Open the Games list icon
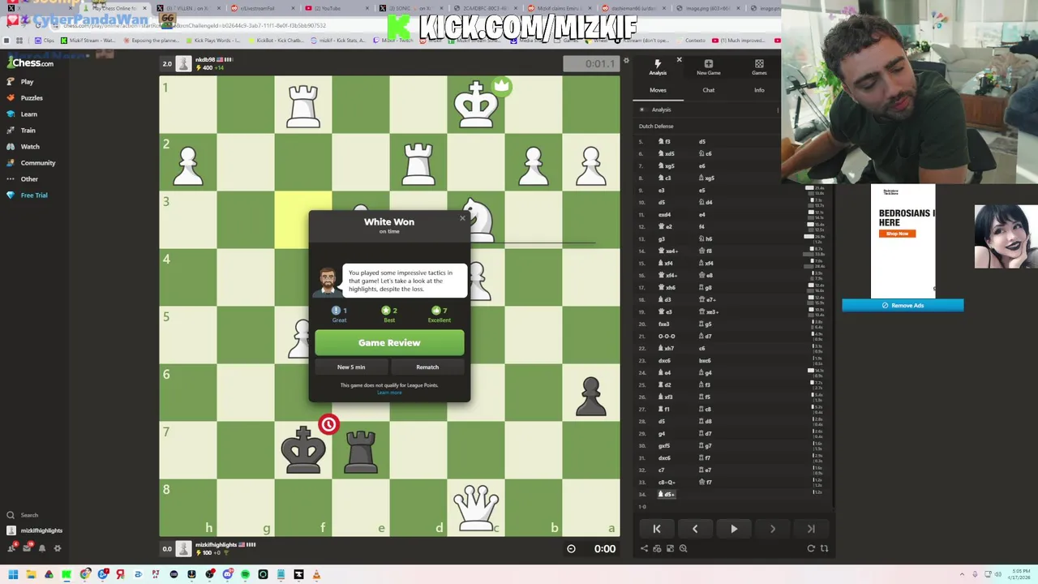This screenshot has height=584, width=1038. click(x=759, y=67)
